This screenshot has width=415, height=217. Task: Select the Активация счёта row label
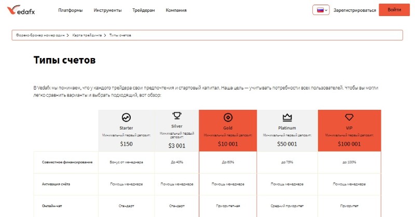point(56,184)
